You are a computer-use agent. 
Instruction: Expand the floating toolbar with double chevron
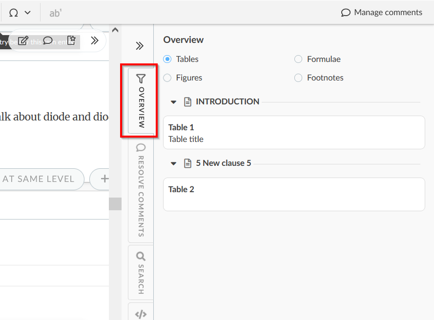[95, 40]
